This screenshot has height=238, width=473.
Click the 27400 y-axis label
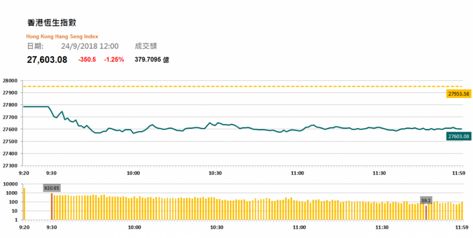pyautogui.click(x=11, y=153)
